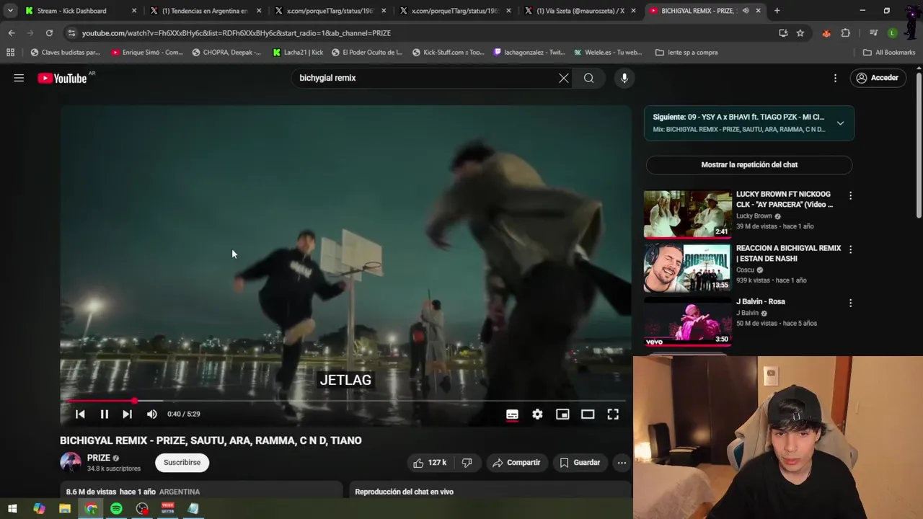The image size is (923, 519).
Task: Show chat with Mostrar la repetición del chat
Action: [749, 164]
